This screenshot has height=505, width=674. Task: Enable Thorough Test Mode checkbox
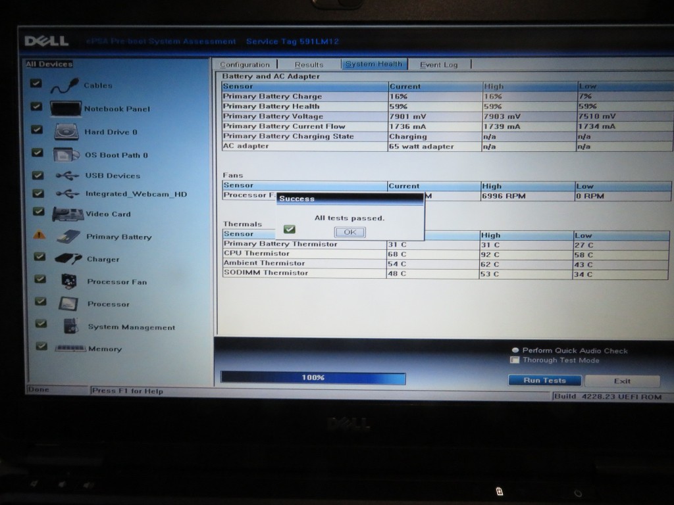(x=515, y=360)
